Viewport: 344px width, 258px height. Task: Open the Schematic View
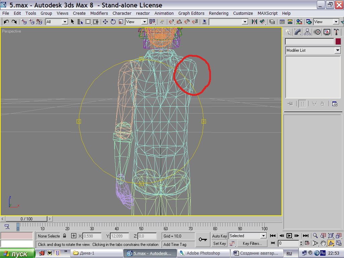pyautogui.click(x=290, y=22)
